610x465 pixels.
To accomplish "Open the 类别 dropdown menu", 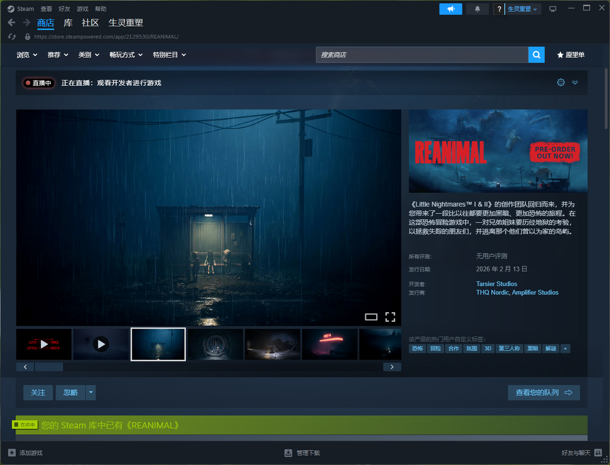I will point(89,55).
